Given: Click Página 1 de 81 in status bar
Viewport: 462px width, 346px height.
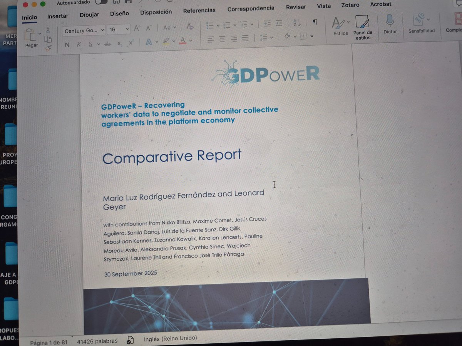Looking at the screenshot, I should pos(49,342).
